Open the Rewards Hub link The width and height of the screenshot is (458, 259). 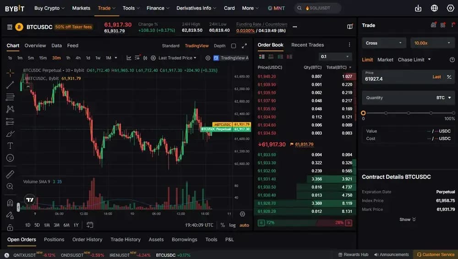[353, 254]
